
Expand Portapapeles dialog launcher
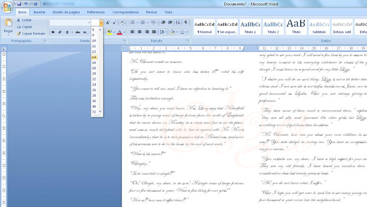(45, 41)
